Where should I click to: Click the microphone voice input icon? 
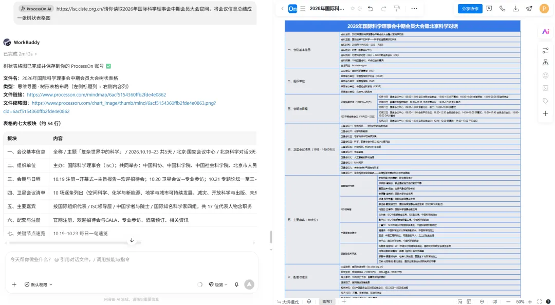point(236,284)
